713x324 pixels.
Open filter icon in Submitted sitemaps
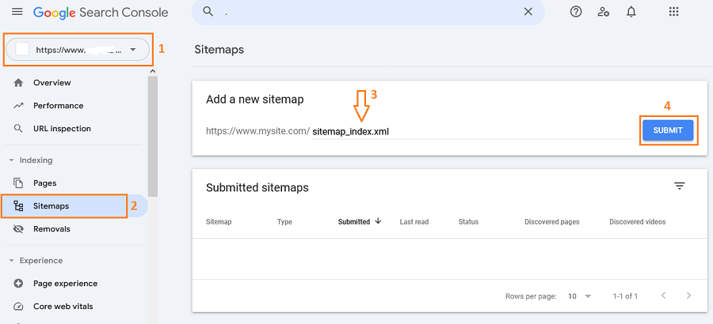[x=680, y=186]
